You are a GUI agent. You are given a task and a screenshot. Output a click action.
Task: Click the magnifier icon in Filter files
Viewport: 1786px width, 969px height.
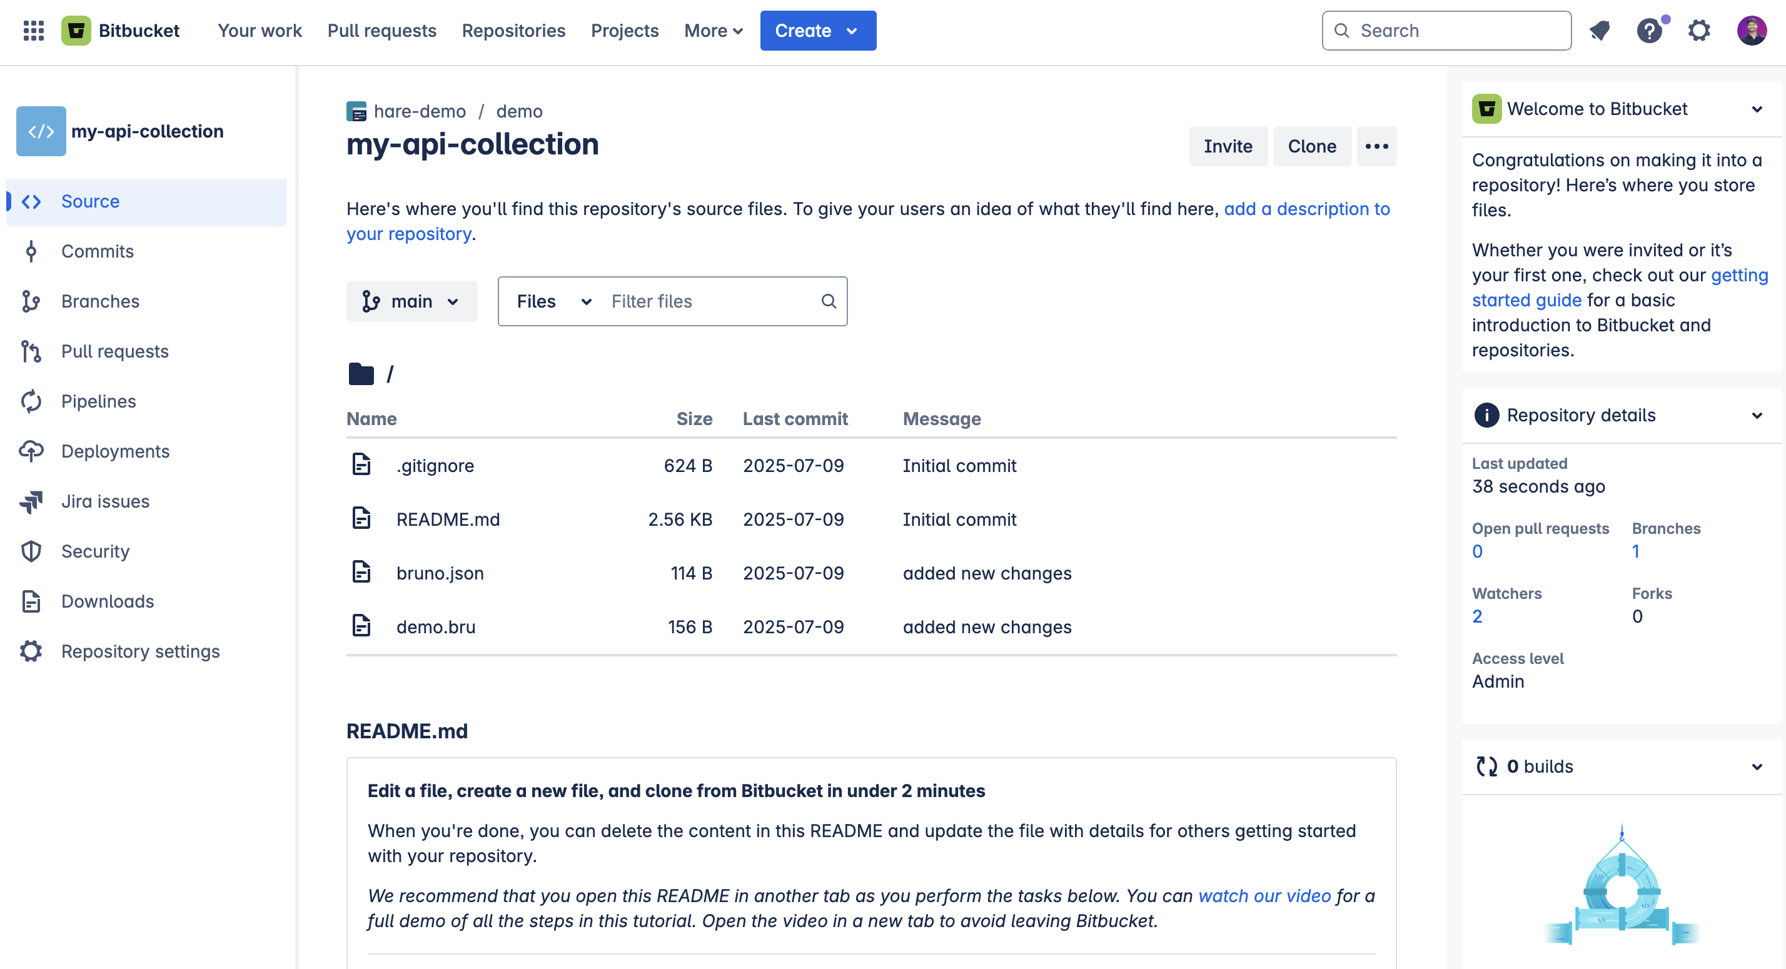click(829, 301)
